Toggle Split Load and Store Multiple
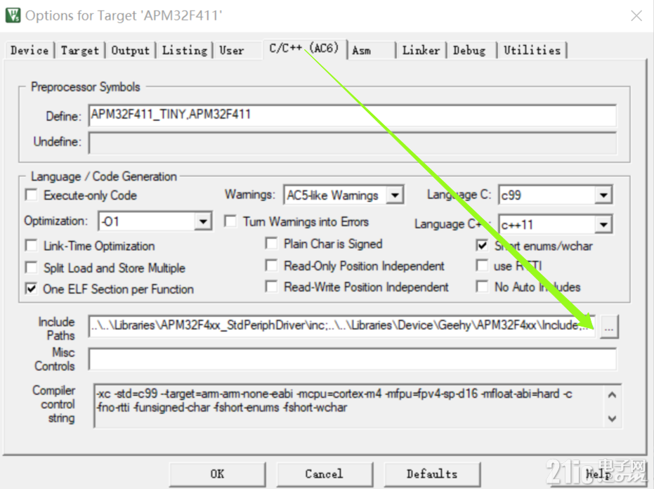Screen dimensions: 654x489 tap(32, 267)
